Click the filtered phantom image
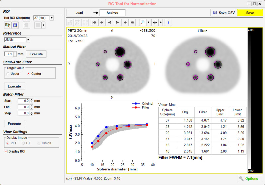 pos(202,64)
